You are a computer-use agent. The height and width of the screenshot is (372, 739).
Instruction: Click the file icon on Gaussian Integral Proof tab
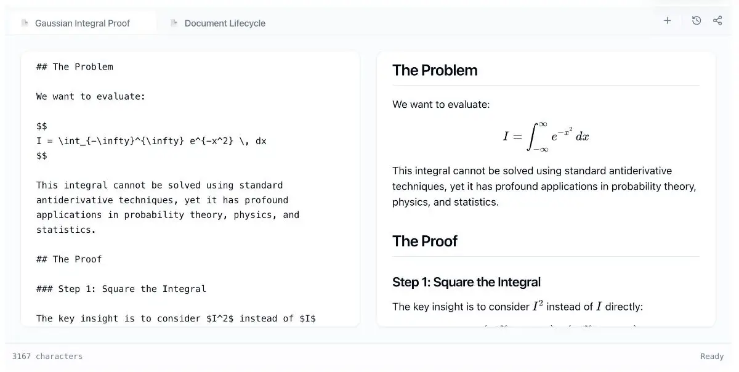coord(25,23)
